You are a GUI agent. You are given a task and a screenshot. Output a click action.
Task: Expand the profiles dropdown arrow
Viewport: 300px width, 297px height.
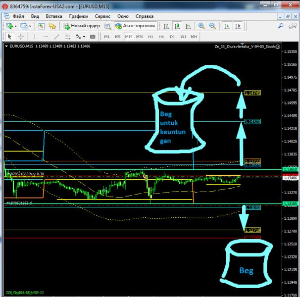point(30,26)
